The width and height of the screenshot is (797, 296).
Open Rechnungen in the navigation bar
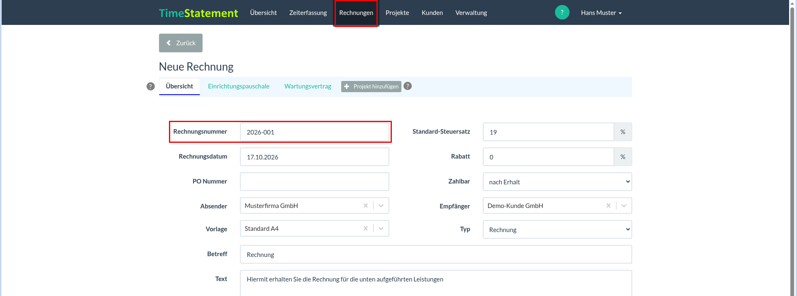356,13
